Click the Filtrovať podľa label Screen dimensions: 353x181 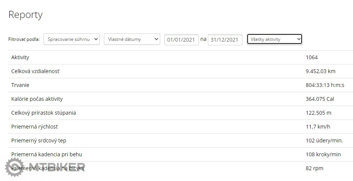(24, 39)
